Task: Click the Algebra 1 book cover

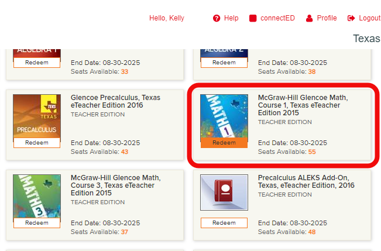Action: coord(37,53)
